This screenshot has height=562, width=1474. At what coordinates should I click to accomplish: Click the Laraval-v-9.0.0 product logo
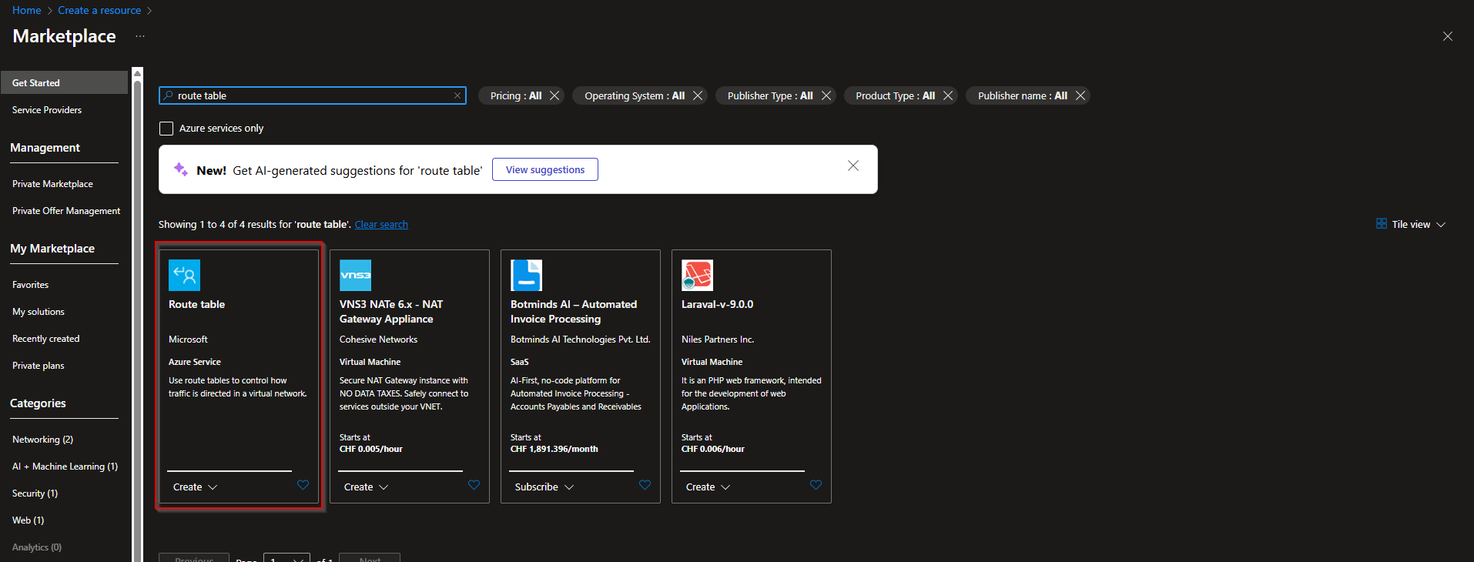point(697,275)
